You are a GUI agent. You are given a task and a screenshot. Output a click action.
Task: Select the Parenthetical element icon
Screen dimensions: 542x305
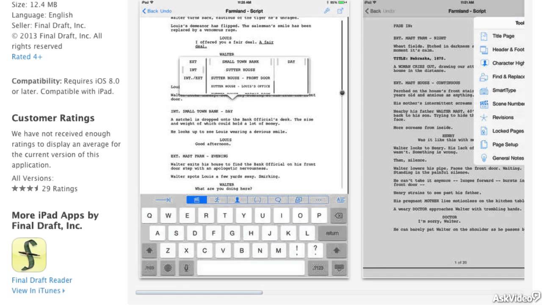[x=257, y=200]
